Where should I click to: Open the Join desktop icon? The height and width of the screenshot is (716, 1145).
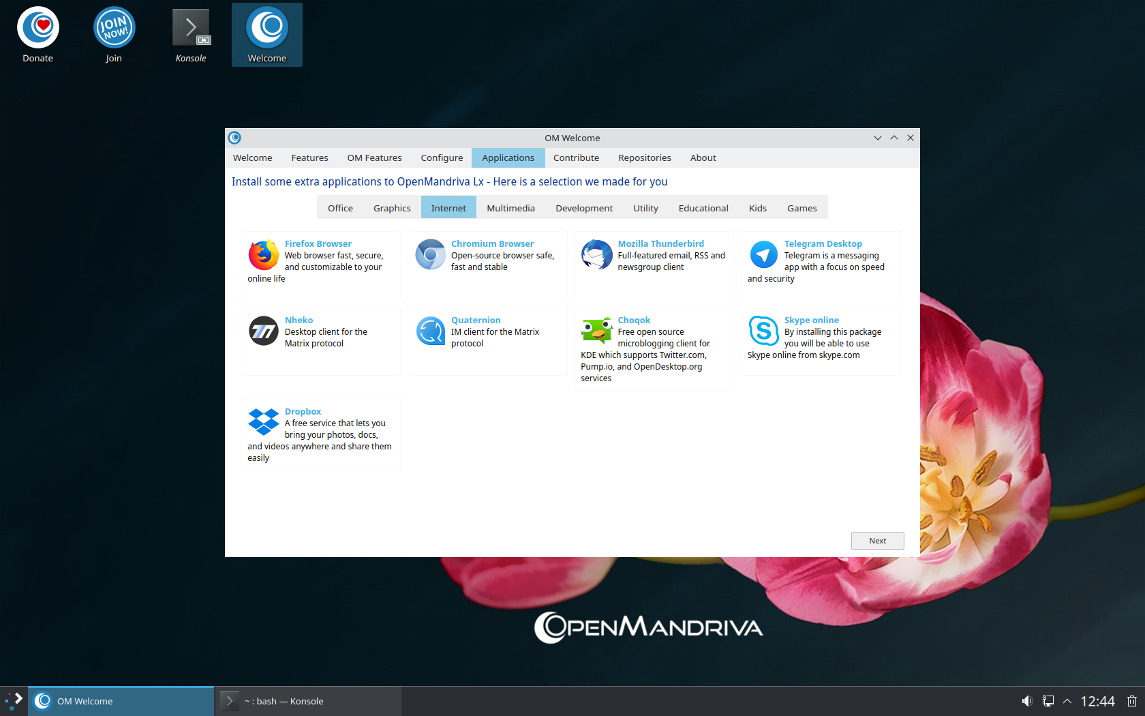coord(114,35)
